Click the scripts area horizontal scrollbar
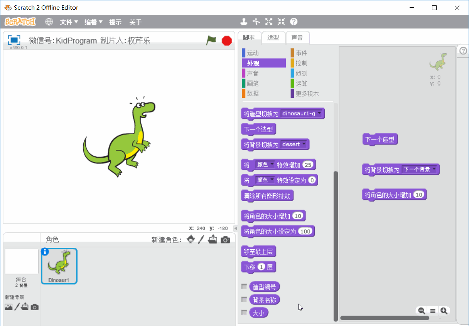 (x=384, y=318)
